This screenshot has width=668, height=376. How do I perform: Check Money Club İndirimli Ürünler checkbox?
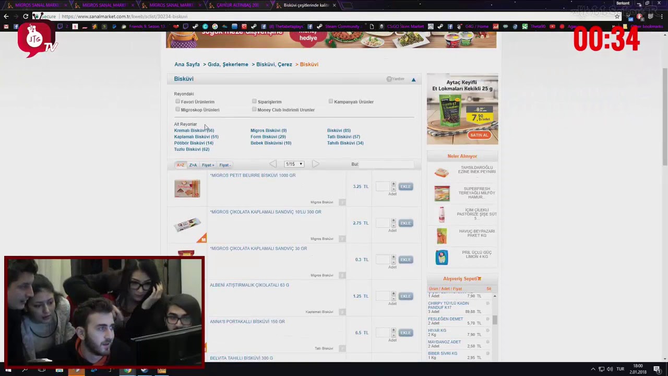tap(254, 109)
